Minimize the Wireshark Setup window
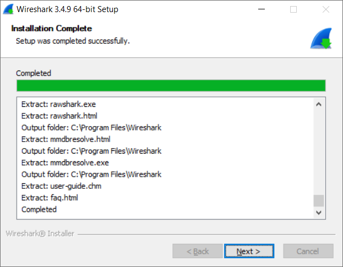343x267 pixels. click(262, 9)
